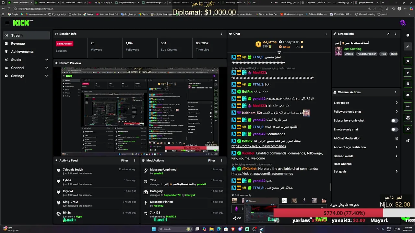Screen dimensions: 415x233
Task: Click the ArabicStreamer tag
Action: click(366, 54)
